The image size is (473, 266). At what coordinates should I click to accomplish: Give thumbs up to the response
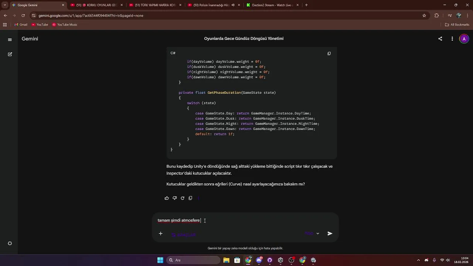pyautogui.click(x=167, y=198)
